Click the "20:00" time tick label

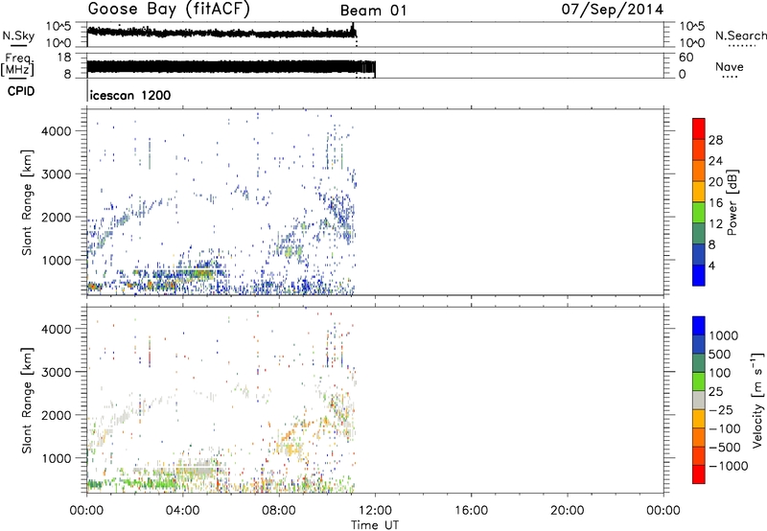[x=567, y=511]
